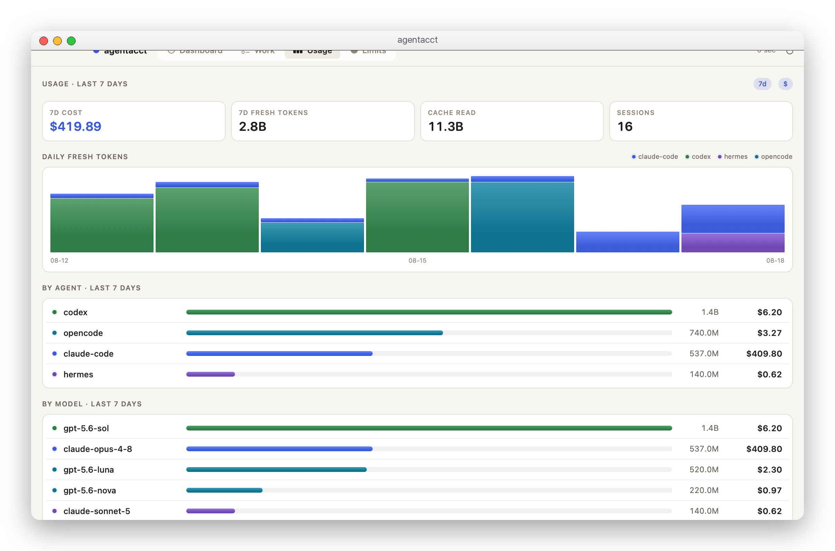Open the Limits tab
Viewport: 835px width, 551px height.
coord(369,53)
